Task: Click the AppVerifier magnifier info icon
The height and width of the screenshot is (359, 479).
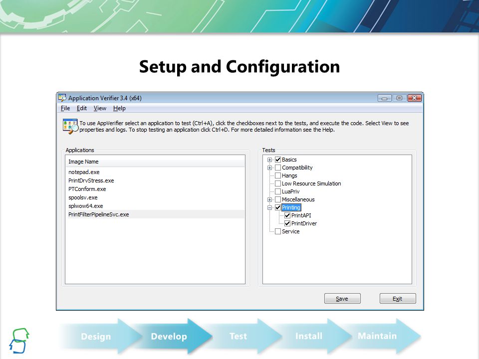Action: point(70,126)
